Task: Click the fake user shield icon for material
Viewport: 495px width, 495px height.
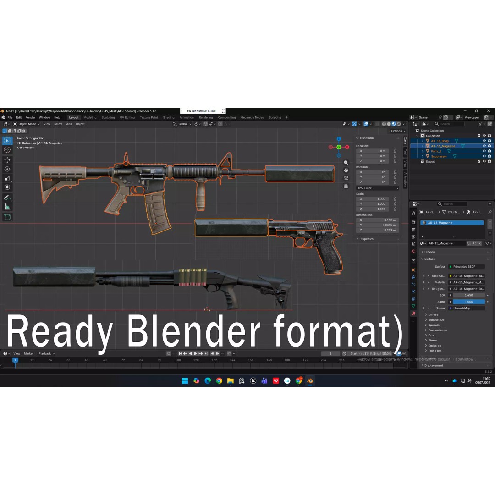Action: click(469, 243)
